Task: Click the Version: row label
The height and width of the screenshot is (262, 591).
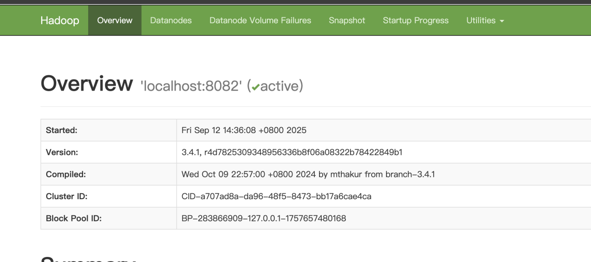Action: (x=62, y=152)
